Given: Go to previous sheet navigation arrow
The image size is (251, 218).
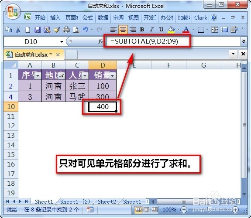Looking at the screenshot, I should tap(14, 201).
